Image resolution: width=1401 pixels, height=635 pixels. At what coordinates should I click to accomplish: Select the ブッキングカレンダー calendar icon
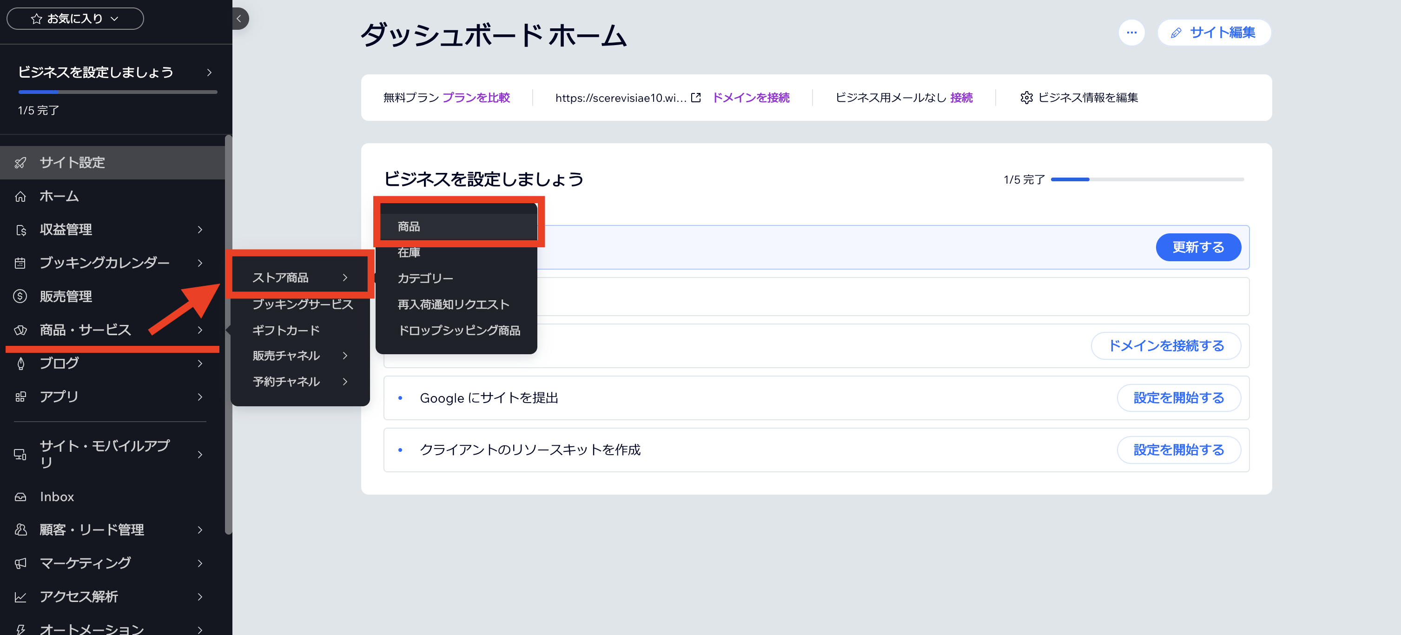20,263
